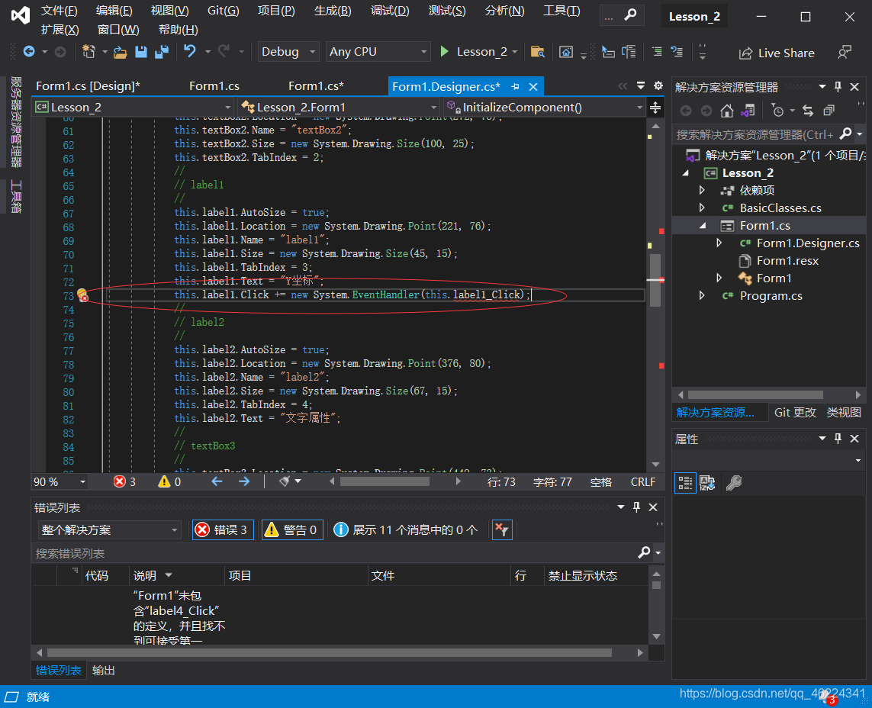872x708 pixels.
Task: Click the open file folder icon
Action: pos(120,53)
